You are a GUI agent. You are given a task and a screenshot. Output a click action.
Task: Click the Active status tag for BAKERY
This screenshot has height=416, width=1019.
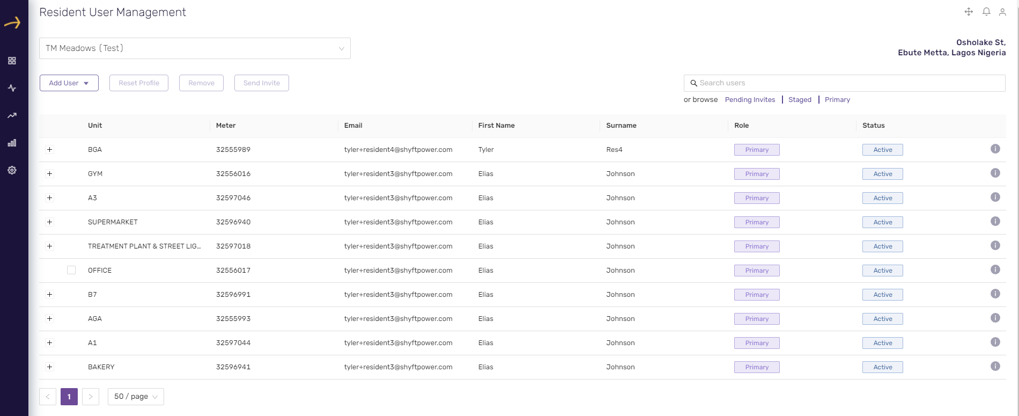(x=883, y=367)
